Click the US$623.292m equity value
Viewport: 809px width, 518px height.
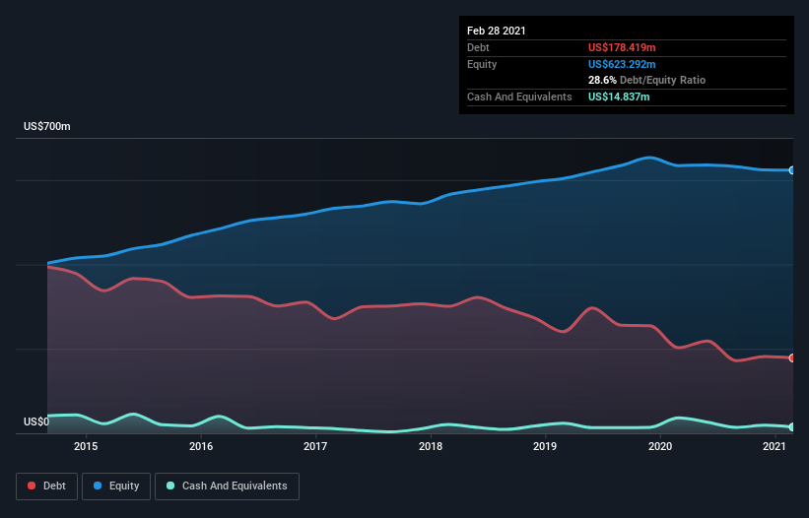pyautogui.click(x=622, y=64)
